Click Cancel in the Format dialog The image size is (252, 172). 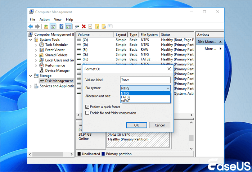click(159, 125)
